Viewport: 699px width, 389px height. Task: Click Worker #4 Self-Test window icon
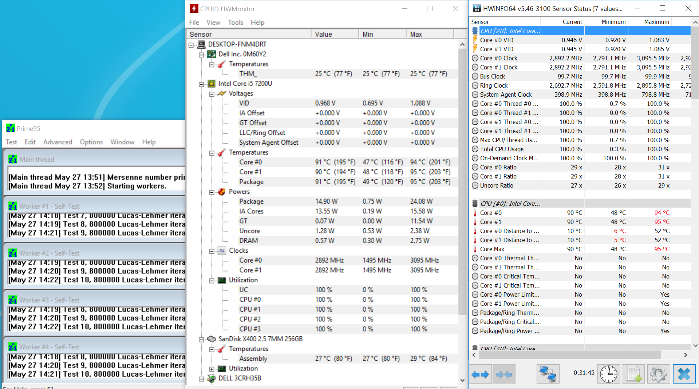(x=13, y=347)
